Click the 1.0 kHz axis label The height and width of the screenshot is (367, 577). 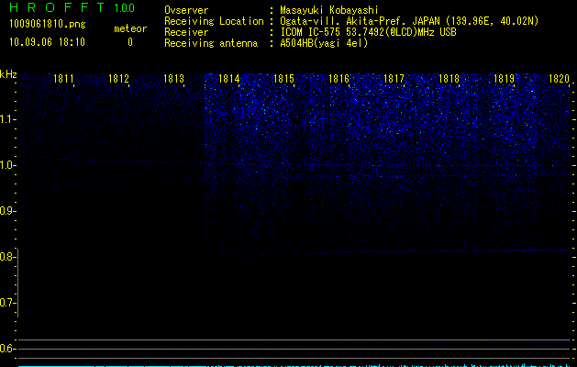(6, 165)
